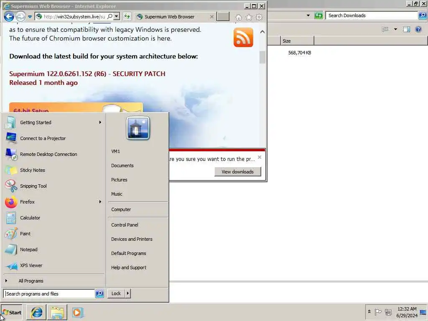
Task: Open Getting Started in the Start menu
Action: point(53,122)
